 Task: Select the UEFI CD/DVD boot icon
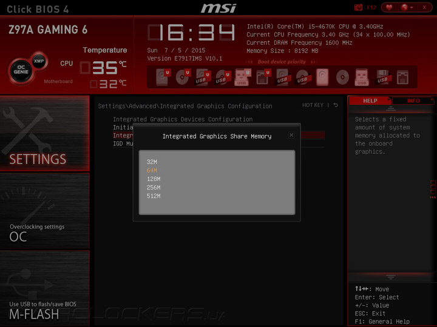[x=183, y=77]
